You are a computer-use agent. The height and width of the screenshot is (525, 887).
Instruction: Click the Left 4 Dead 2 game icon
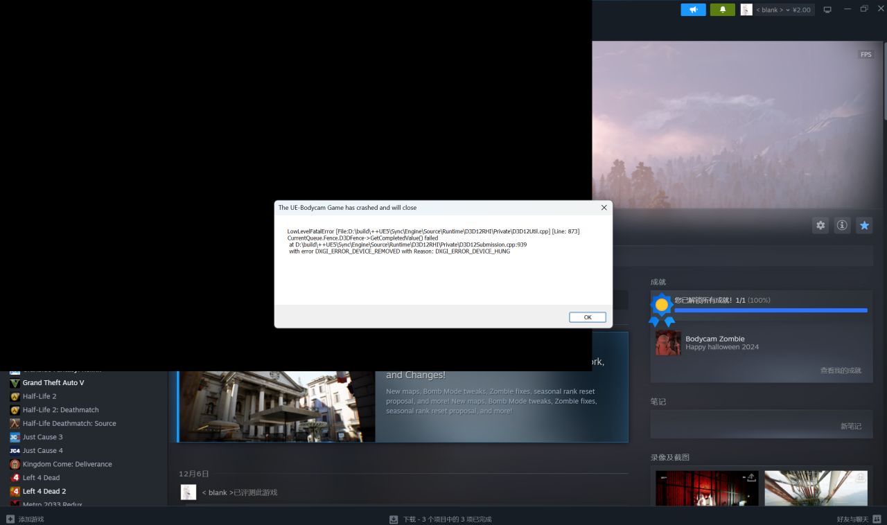pyautogui.click(x=15, y=491)
